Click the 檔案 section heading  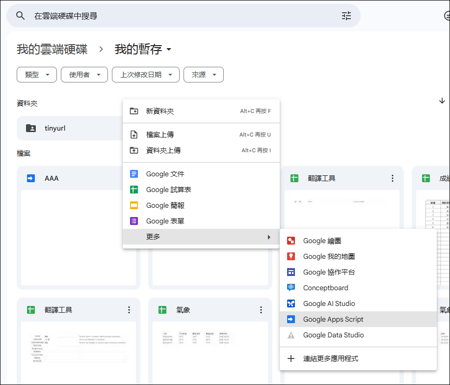(24, 153)
